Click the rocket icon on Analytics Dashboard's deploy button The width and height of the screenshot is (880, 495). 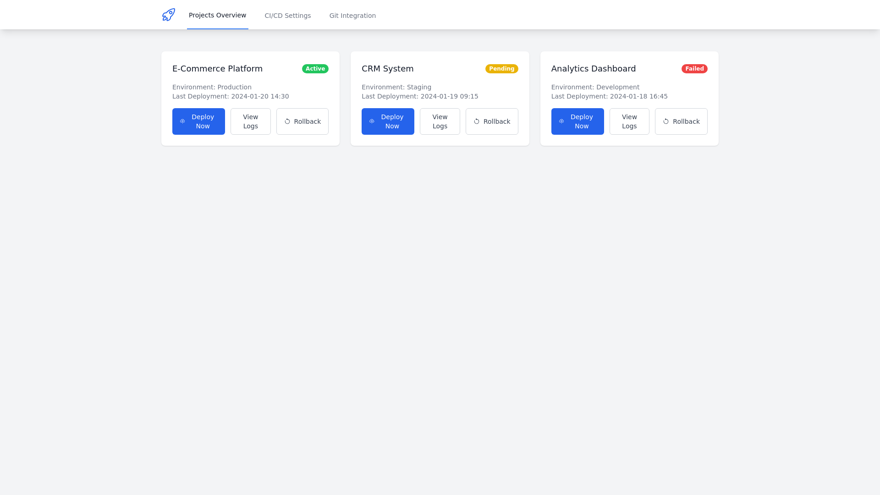point(561,121)
